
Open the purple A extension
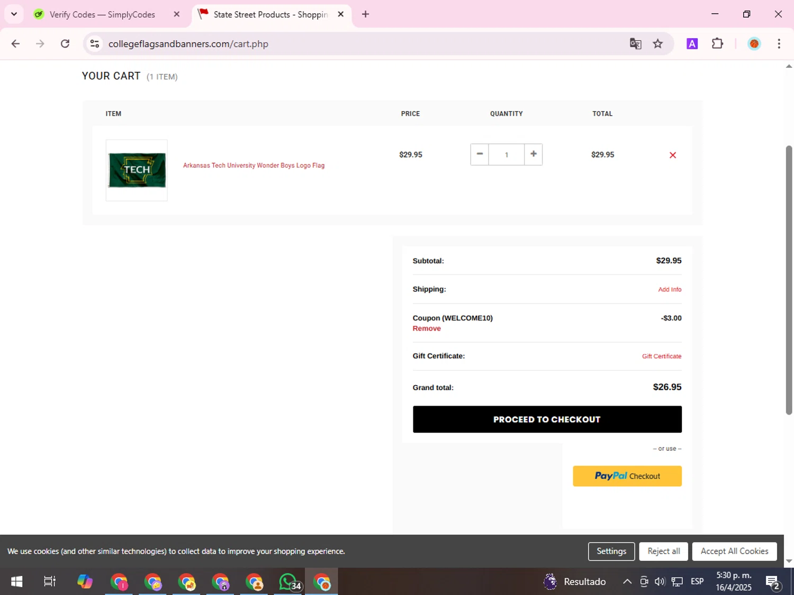tap(692, 44)
